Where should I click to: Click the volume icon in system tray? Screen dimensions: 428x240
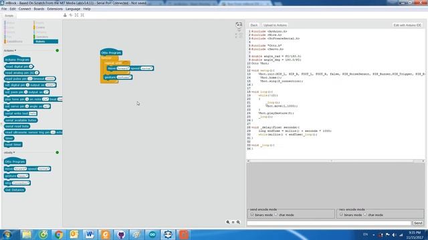394,235
